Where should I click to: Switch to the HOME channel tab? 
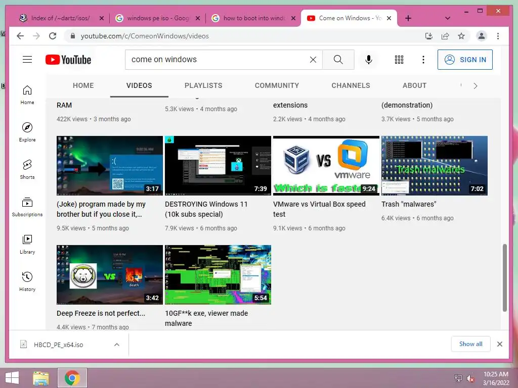click(x=83, y=85)
